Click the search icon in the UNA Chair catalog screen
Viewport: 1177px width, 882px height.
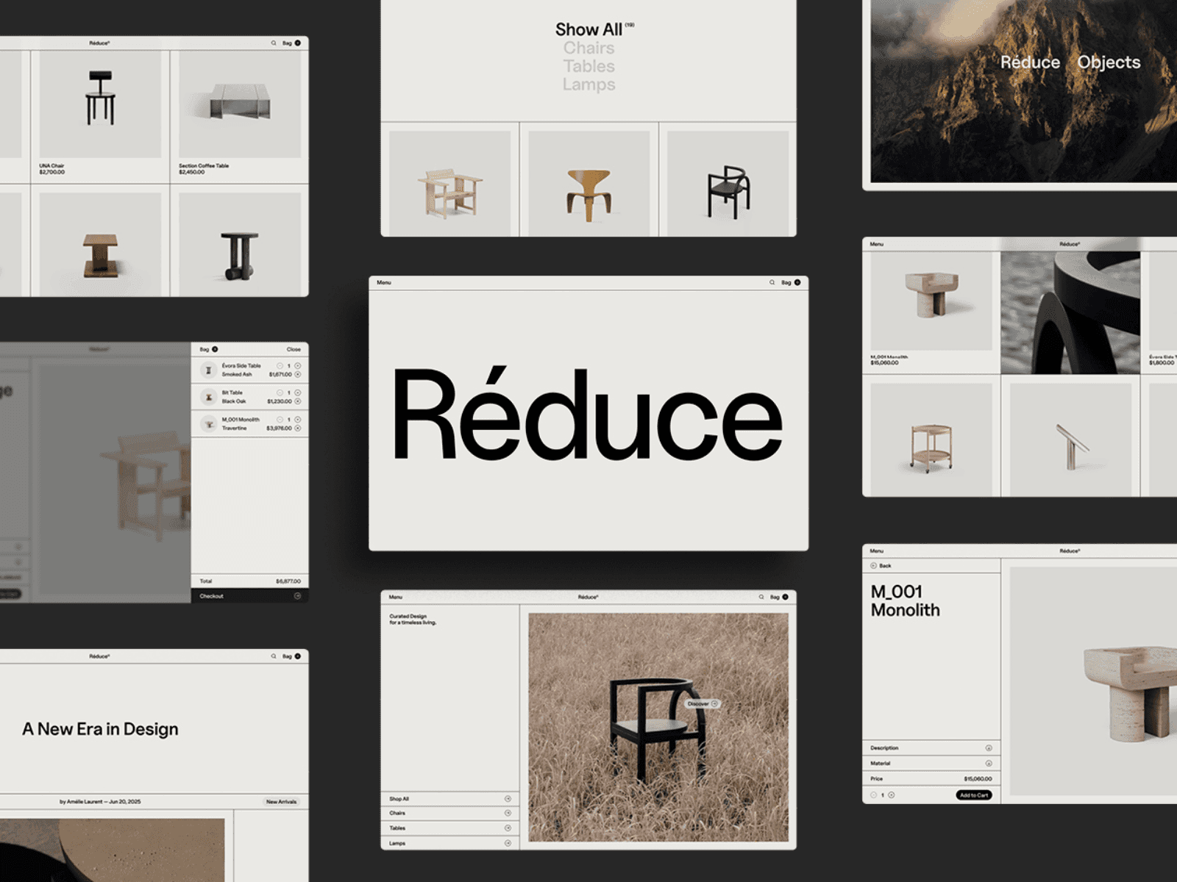[x=274, y=43]
